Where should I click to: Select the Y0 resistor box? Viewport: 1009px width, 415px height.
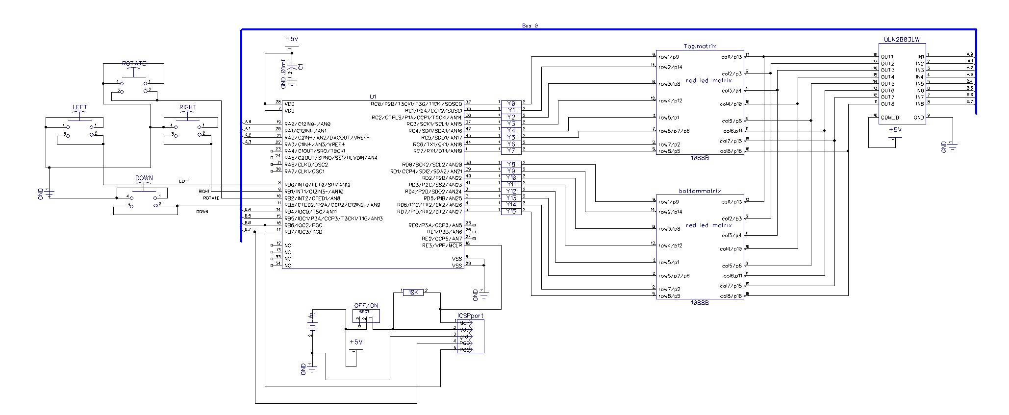[511, 104]
